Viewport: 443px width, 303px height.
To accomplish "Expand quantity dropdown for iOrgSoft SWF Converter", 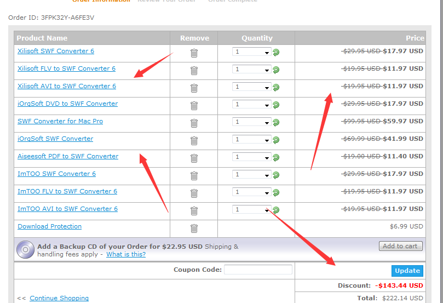I will pos(252,139).
